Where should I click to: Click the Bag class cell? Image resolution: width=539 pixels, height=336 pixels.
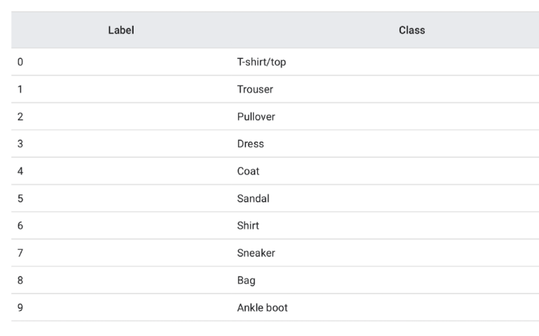(246, 280)
